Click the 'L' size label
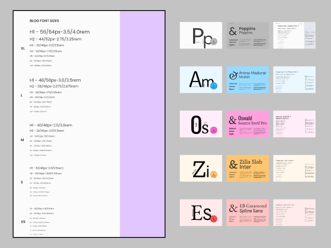 [22, 95]
